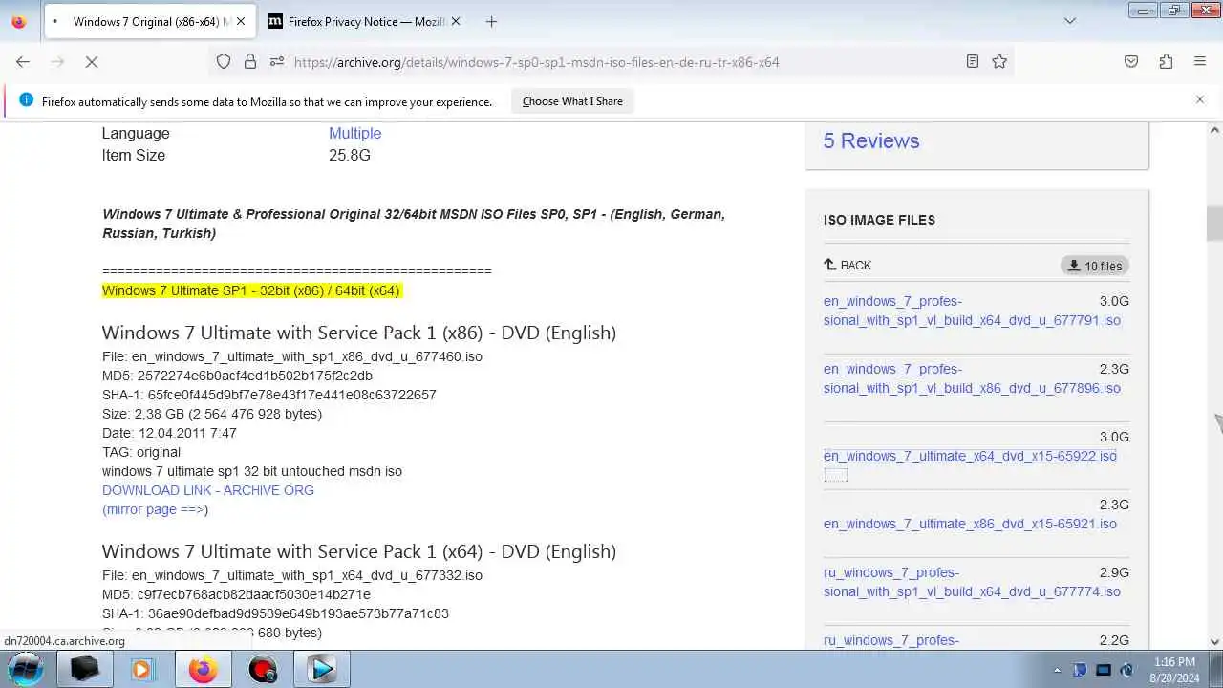Toggle reader view icon
This screenshot has height=688, width=1223.
(x=973, y=61)
